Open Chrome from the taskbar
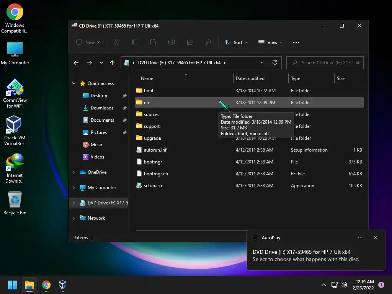The height and width of the screenshot is (294, 392). pos(46,285)
